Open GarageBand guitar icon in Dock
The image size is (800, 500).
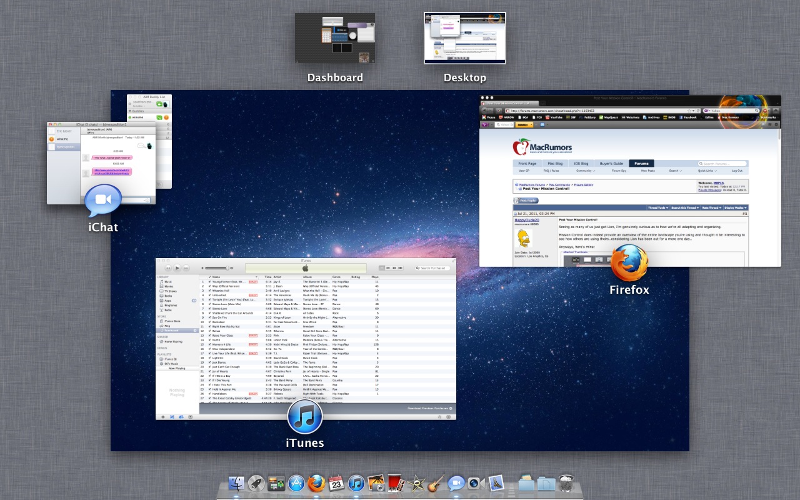point(436,483)
